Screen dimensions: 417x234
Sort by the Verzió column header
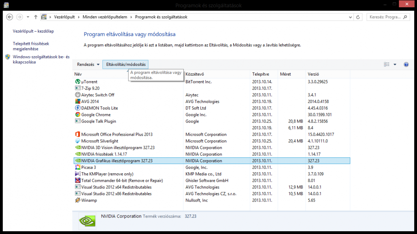pos(328,74)
